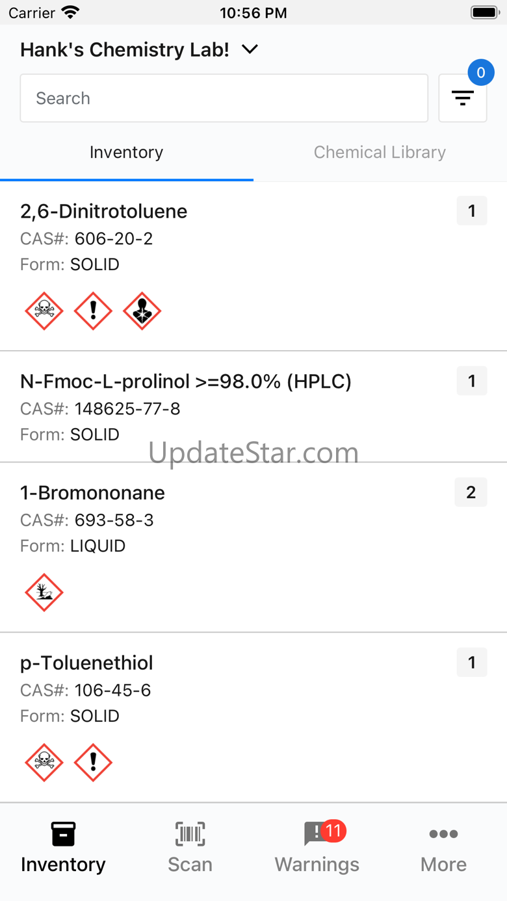Tap the skull hazard icon for 2,6-Dinitrotoluene
Viewport: 507px width, 901px height.
pyautogui.click(x=44, y=311)
